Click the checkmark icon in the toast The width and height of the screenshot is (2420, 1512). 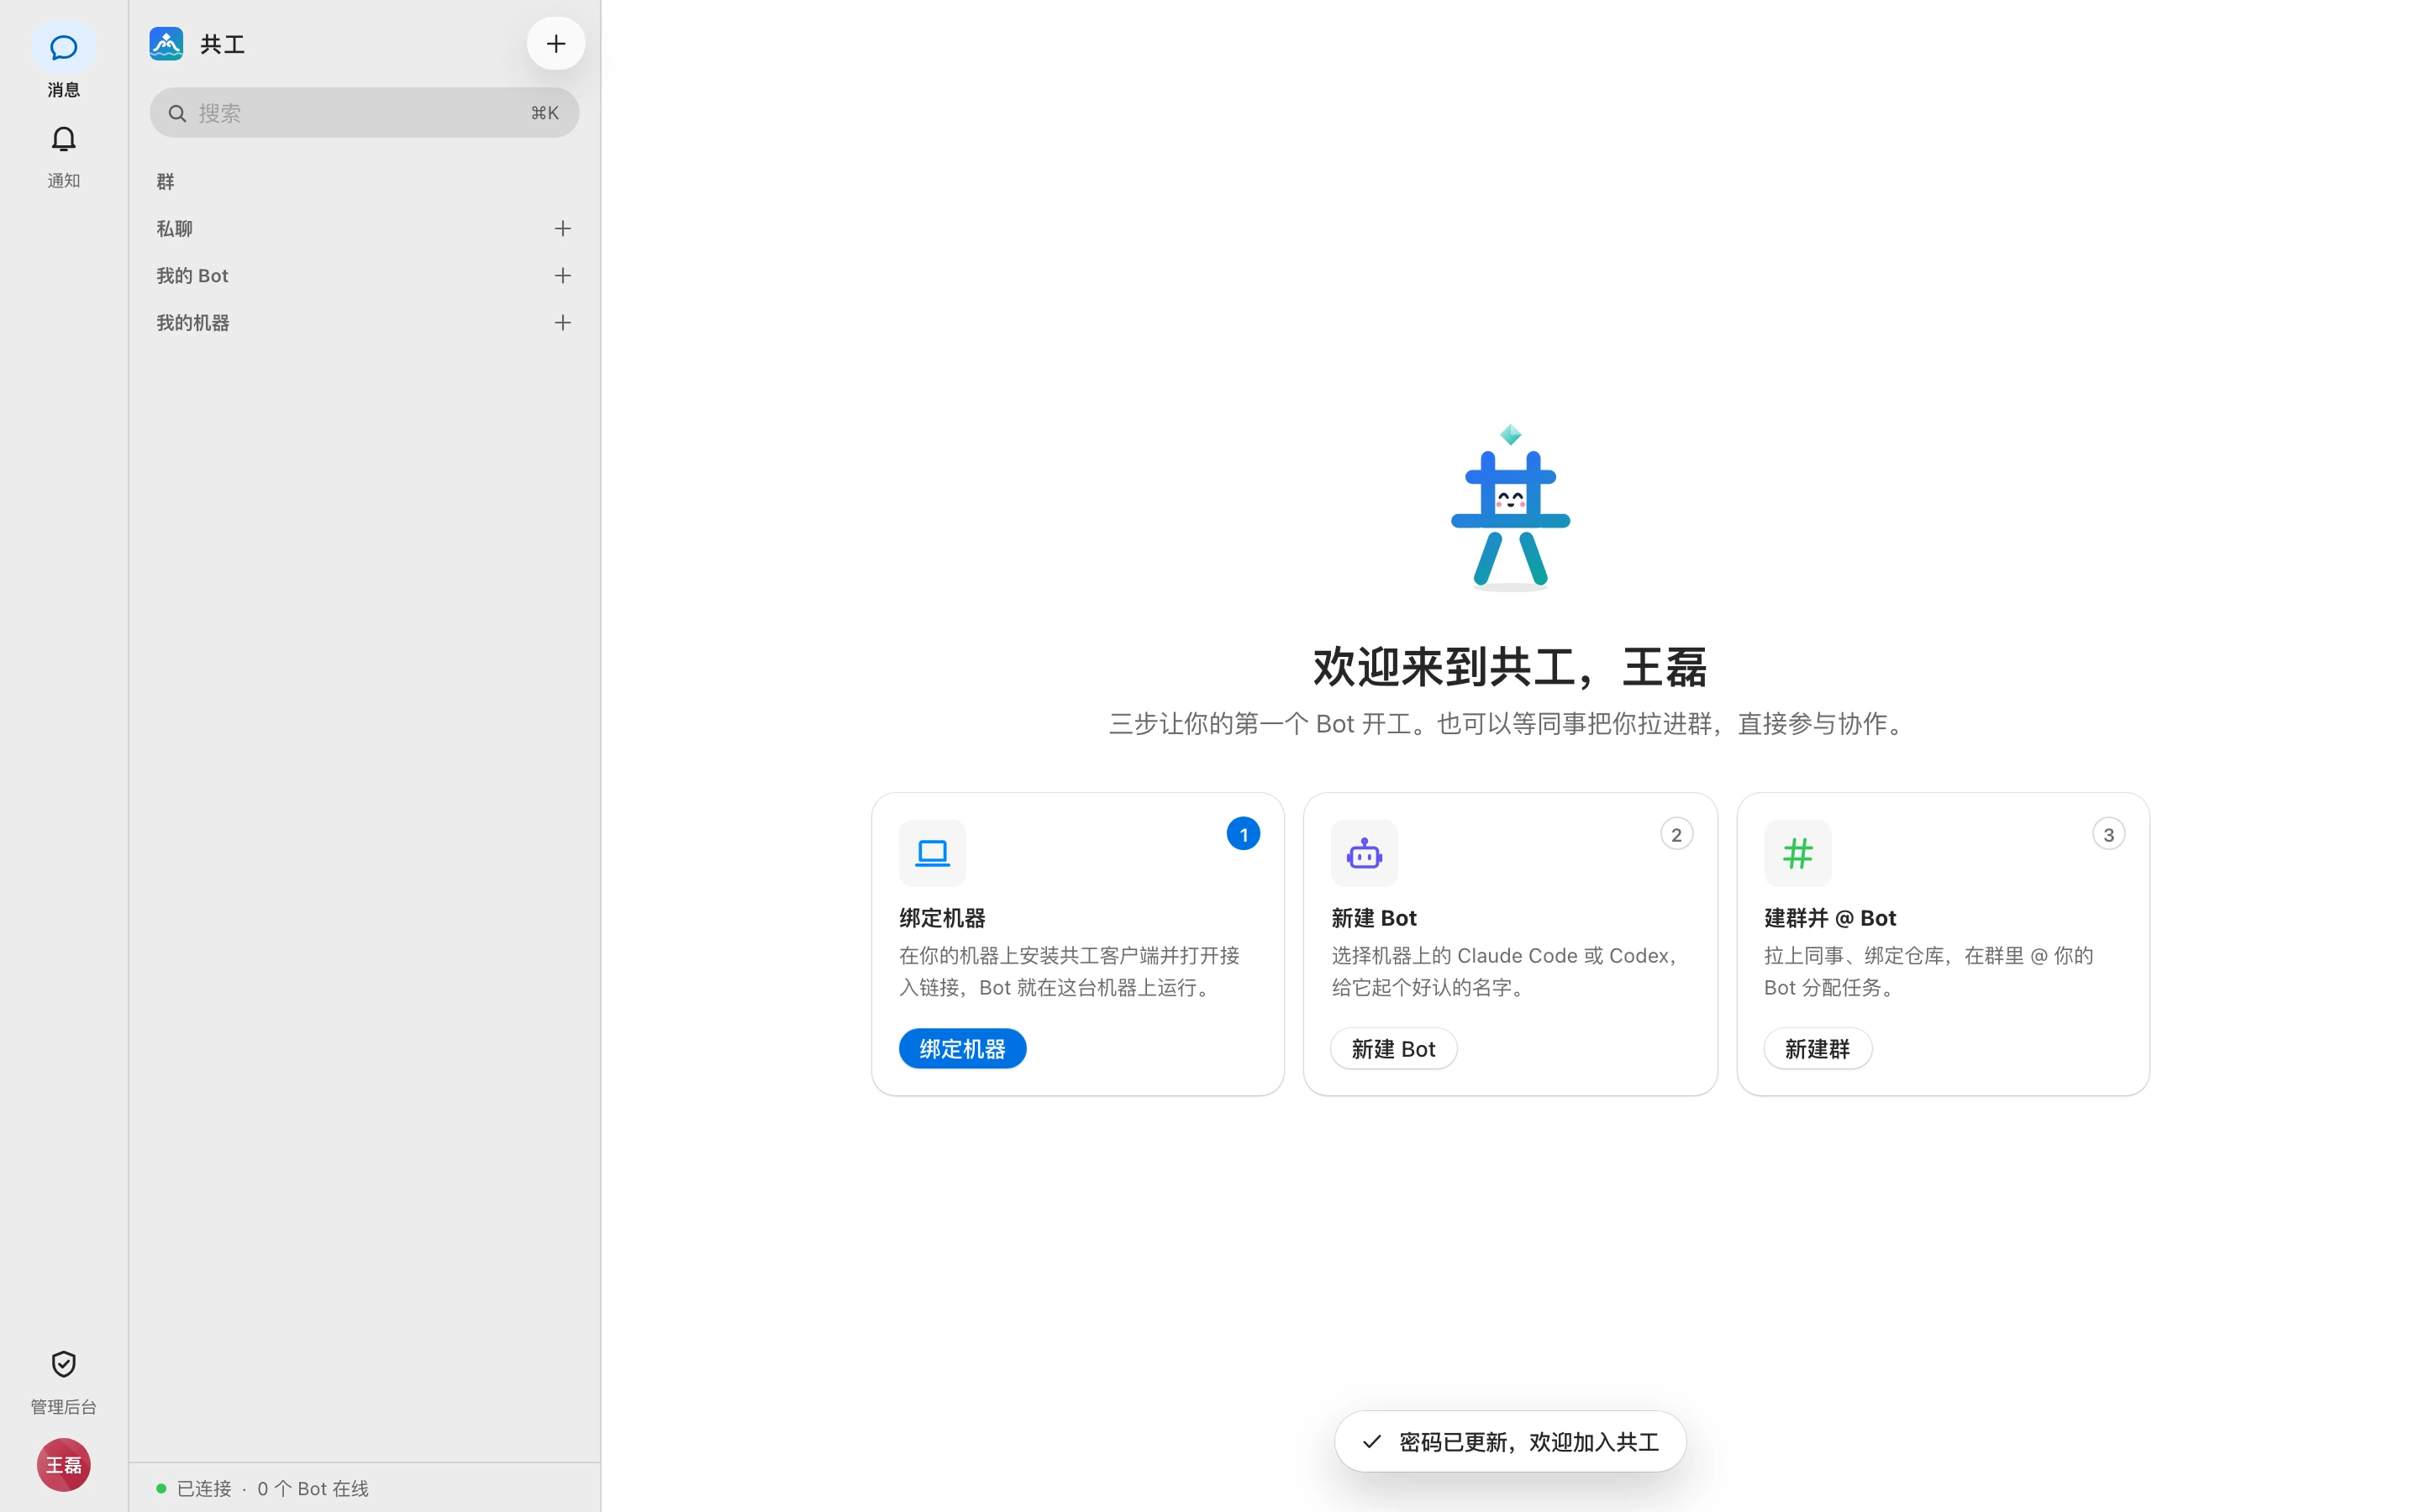[x=1372, y=1441]
